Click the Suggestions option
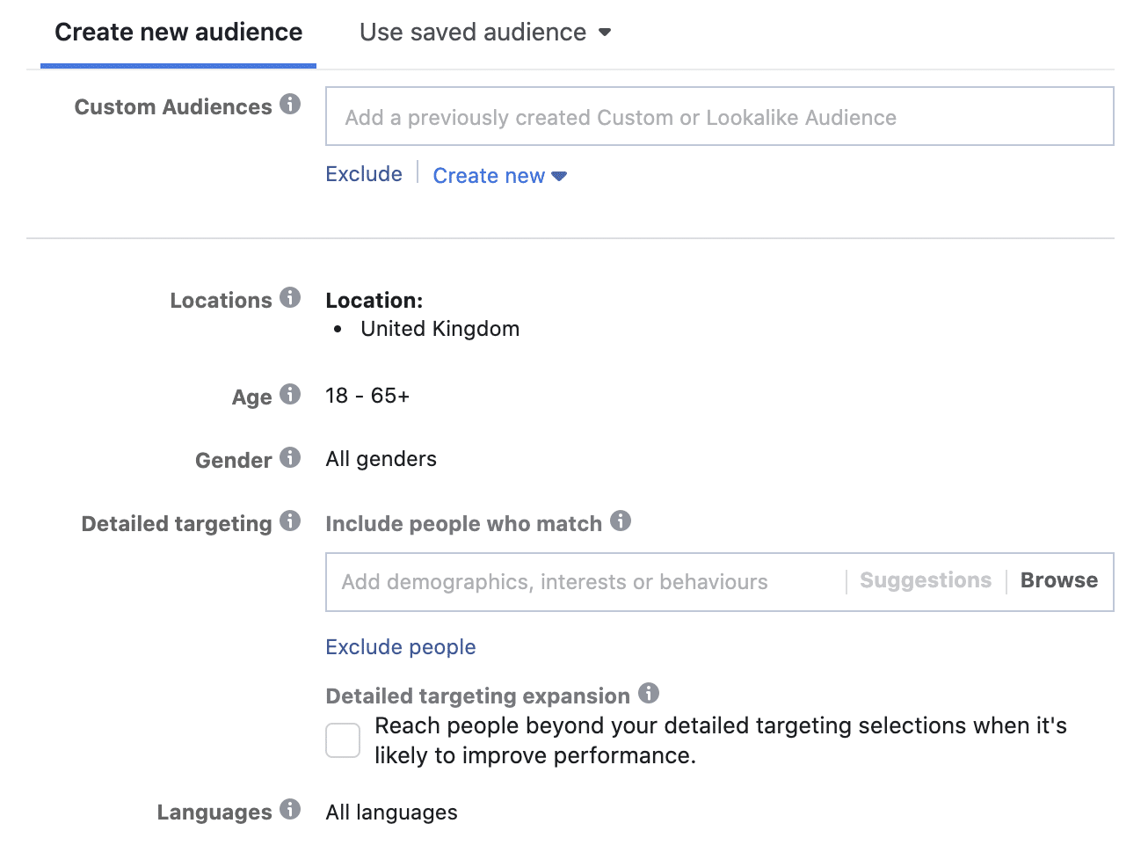 pos(925,580)
